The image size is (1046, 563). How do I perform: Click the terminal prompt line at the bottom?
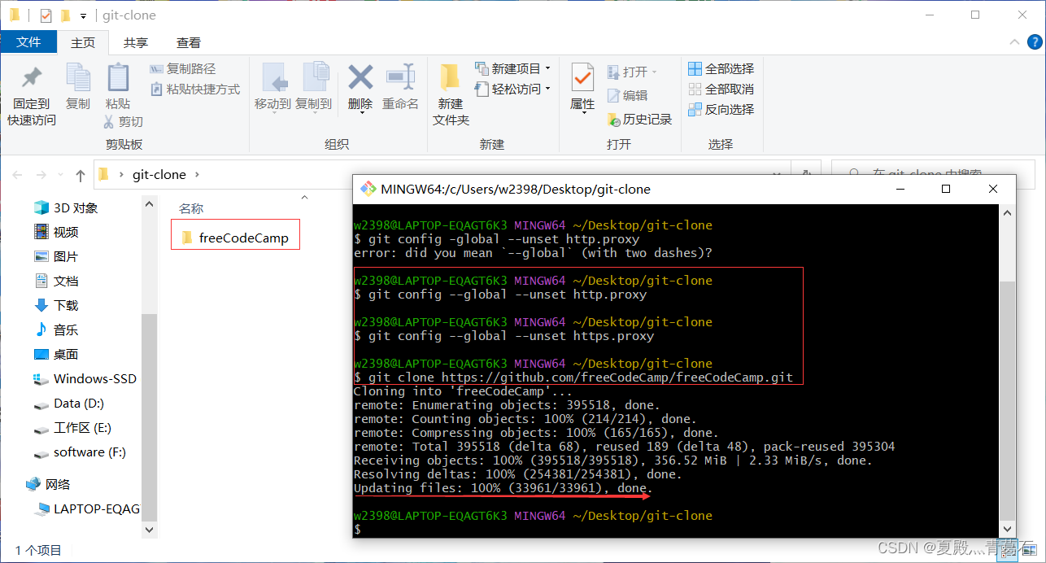pos(358,530)
